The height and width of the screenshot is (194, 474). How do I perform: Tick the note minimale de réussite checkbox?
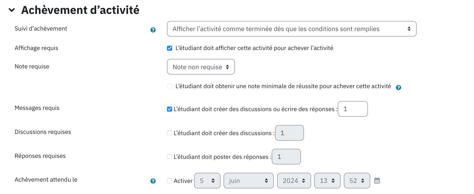tap(170, 86)
